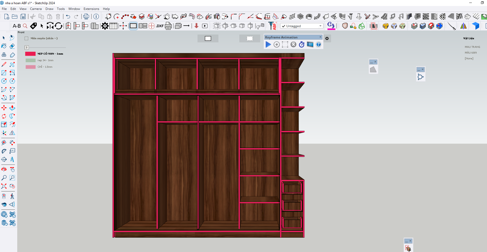Select the MÀU 6089 material label
Viewport: 487px width, 252px height.
471,53
